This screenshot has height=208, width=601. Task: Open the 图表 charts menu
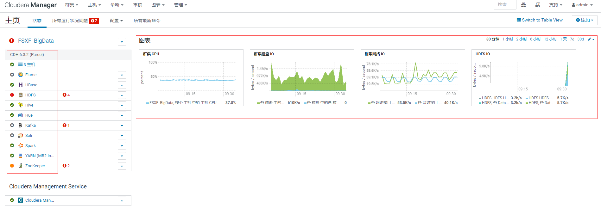click(158, 5)
